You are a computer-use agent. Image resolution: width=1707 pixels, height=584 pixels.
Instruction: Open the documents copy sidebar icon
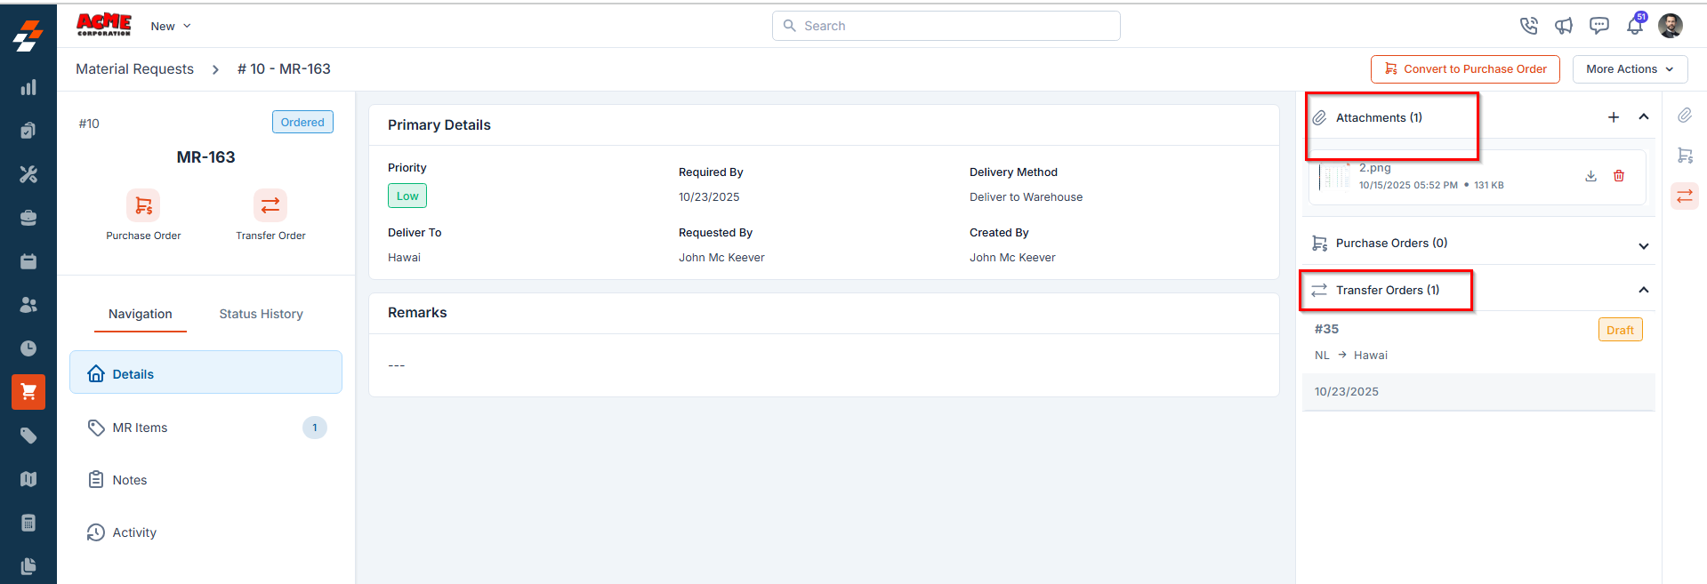click(x=28, y=566)
